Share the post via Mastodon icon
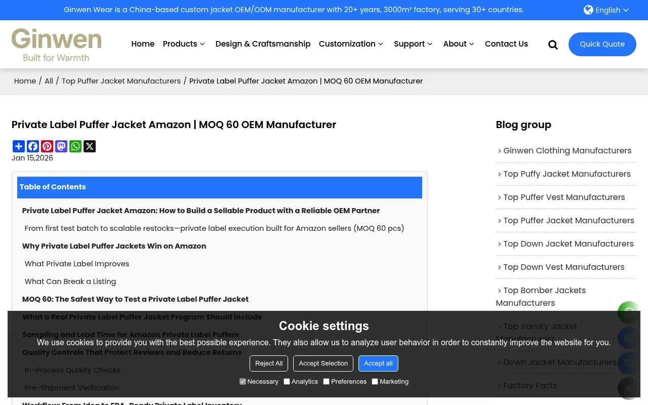The image size is (648, 405). (x=61, y=146)
